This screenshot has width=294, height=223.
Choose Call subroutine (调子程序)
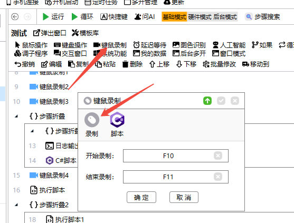(31, 54)
